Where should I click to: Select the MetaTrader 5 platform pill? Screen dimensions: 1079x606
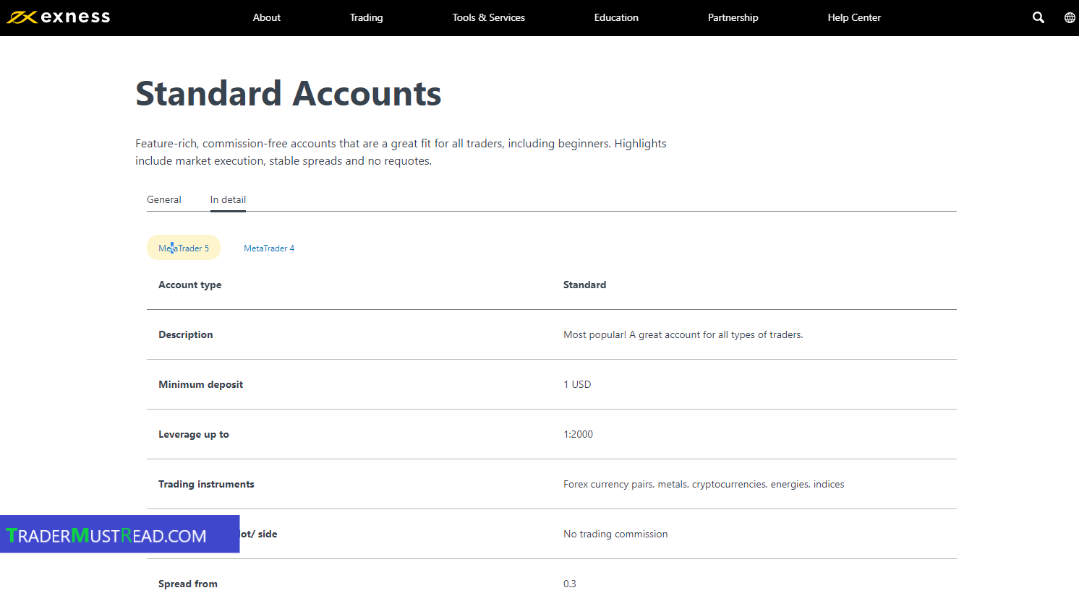[x=184, y=248]
